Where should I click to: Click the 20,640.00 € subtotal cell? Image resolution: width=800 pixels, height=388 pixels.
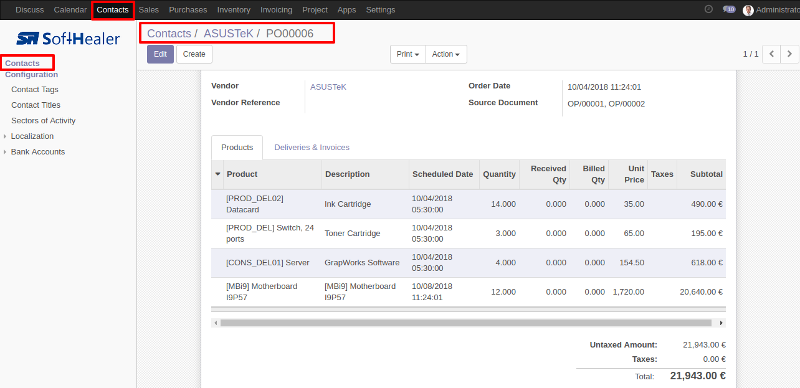point(702,292)
